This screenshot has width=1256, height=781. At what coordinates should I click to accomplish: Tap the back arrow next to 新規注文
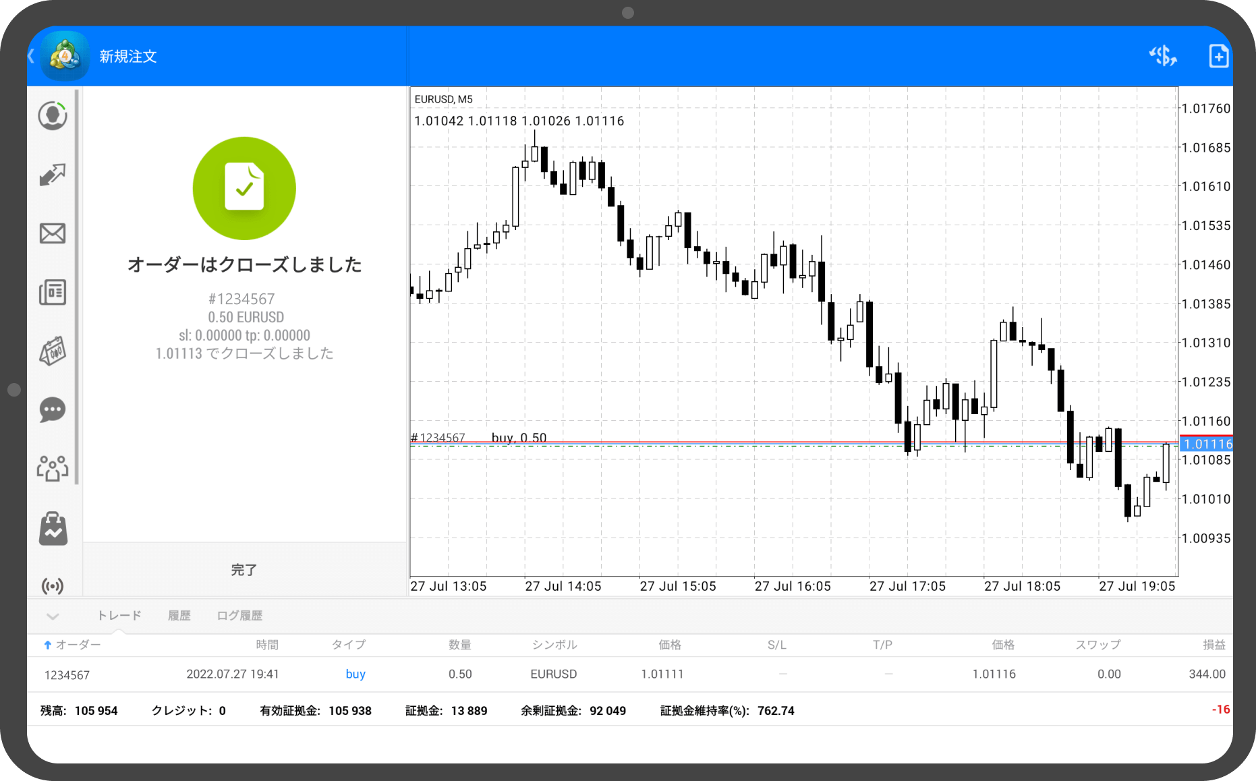pyautogui.click(x=31, y=56)
